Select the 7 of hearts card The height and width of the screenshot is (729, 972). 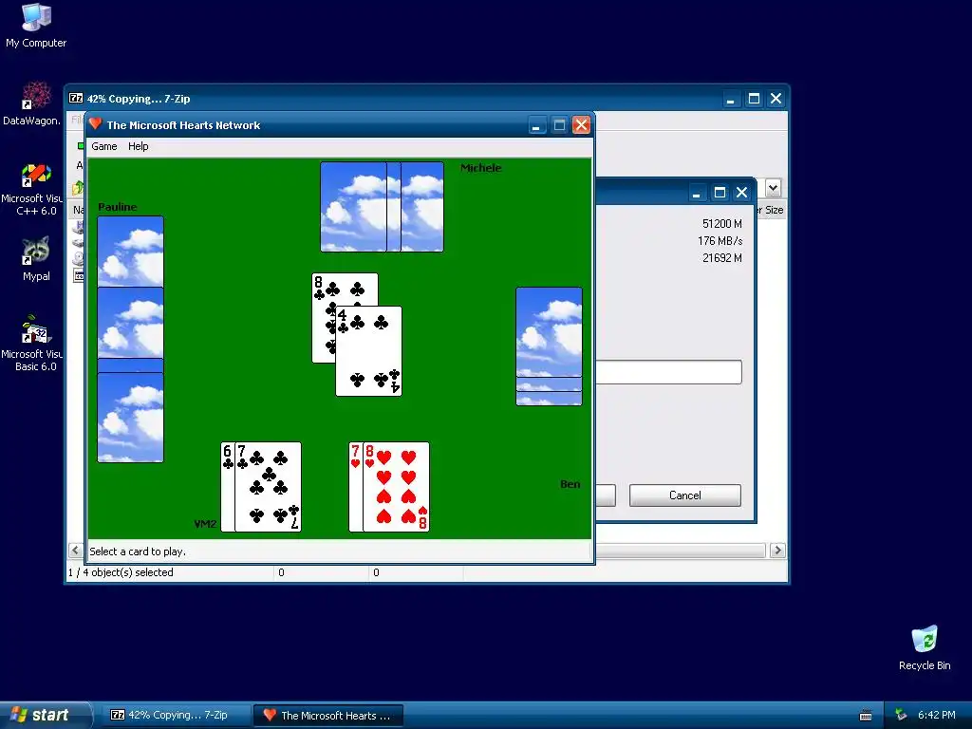[x=355, y=487]
